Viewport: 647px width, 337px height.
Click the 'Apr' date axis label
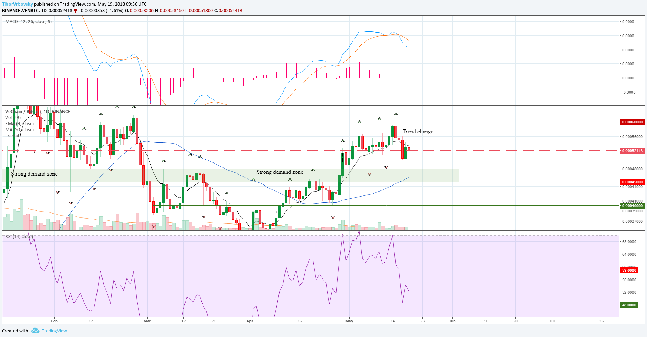point(250,321)
